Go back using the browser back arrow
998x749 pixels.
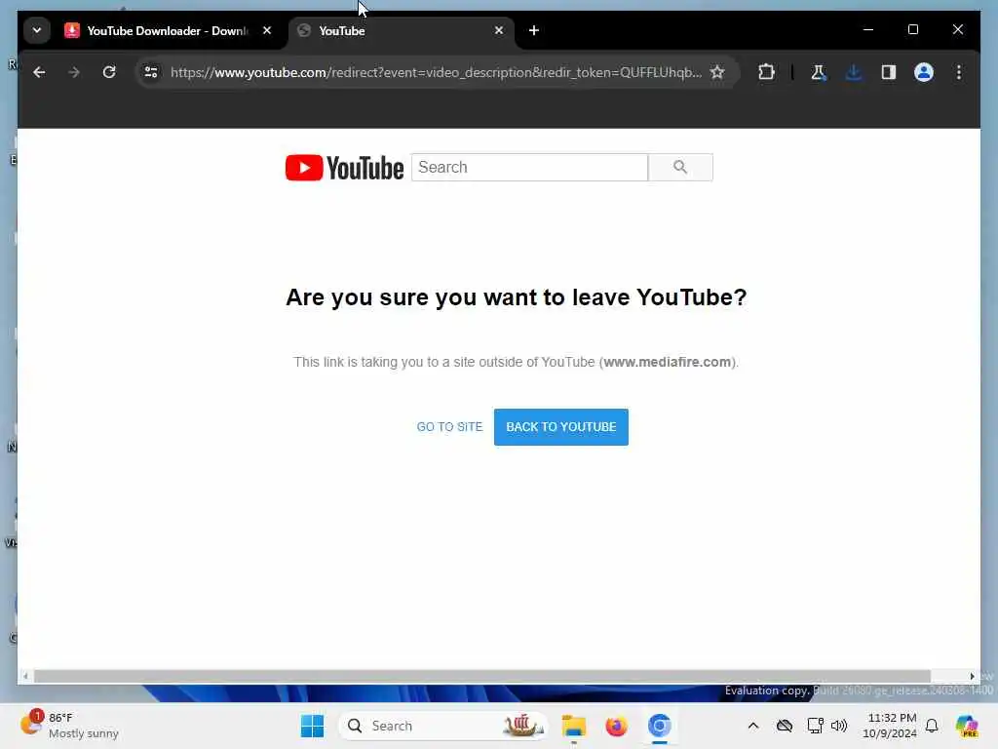point(39,72)
